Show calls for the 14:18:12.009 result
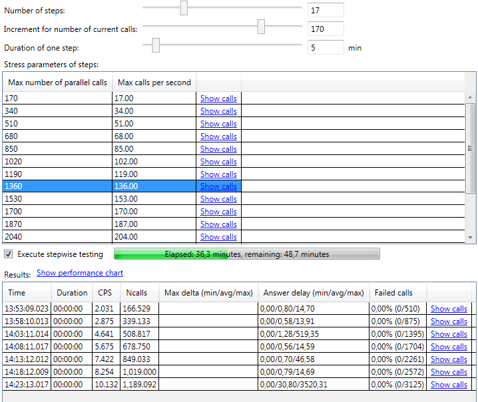478x402 pixels. coord(449,372)
